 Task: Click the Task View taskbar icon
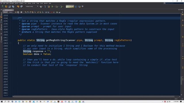click(x=9, y=102)
